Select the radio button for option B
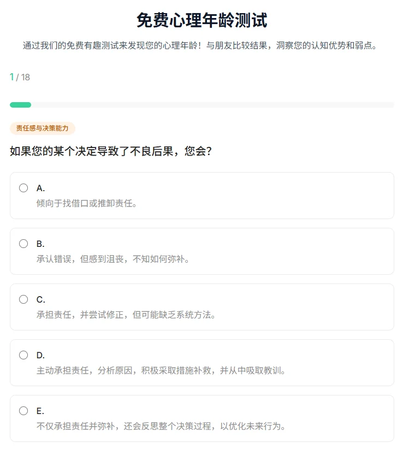This screenshot has width=403, height=449. [23, 243]
